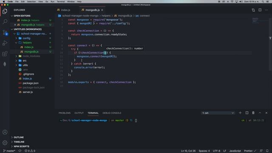Change language mode 'JavaScript' in status bar
The height and width of the screenshot is (153, 272).
235,151
